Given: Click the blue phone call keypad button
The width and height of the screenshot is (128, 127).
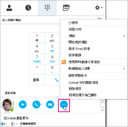Looking at the screenshot, I should (57, 80).
